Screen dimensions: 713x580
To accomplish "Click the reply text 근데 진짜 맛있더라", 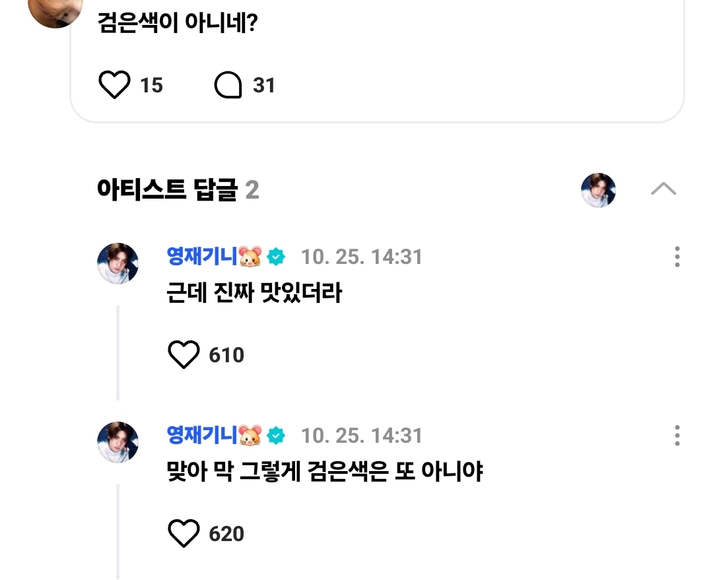I will (254, 294).
